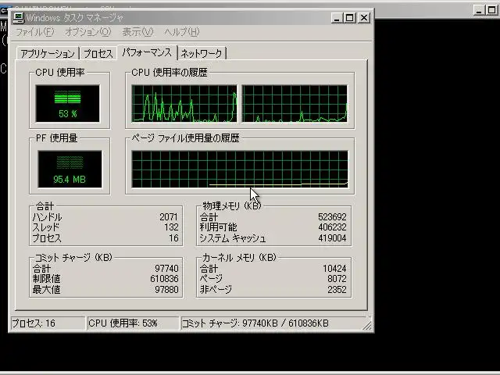Click the CPU usage 53 % gauge

68,104
